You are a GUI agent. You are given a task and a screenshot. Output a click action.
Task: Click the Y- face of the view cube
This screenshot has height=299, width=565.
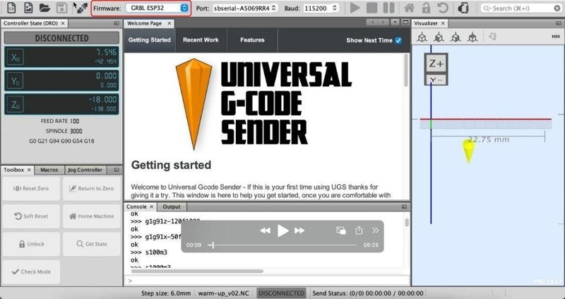[x=436, y=80]
